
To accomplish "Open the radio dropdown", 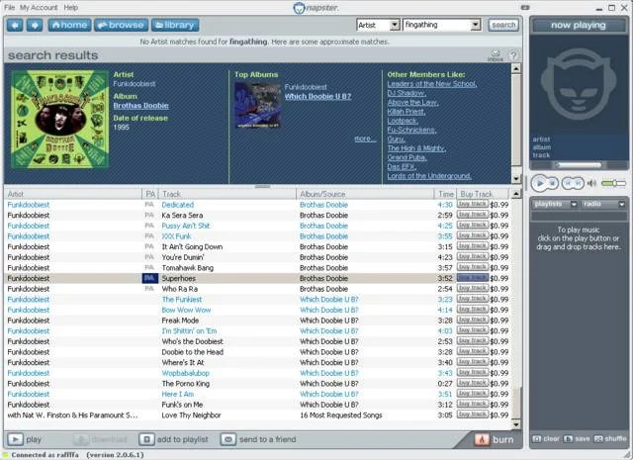I will [x=603, y=205].
